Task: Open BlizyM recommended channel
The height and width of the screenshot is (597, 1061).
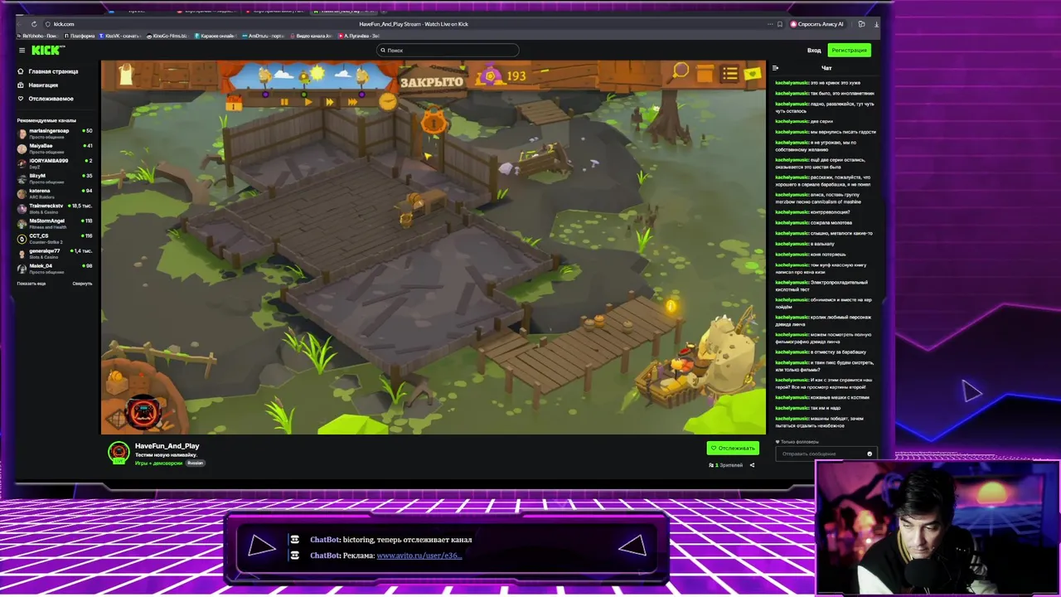Action: 55,177
